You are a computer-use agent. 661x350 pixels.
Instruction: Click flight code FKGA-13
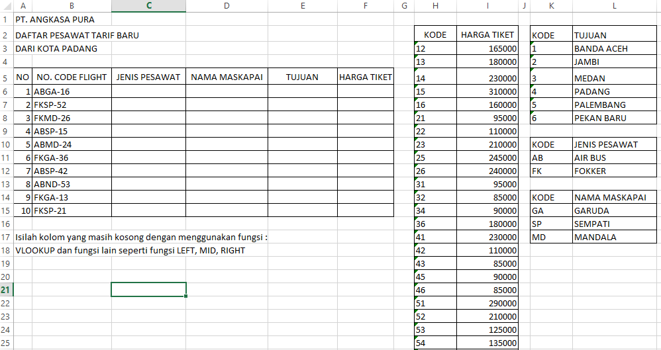tap(72, 197)
